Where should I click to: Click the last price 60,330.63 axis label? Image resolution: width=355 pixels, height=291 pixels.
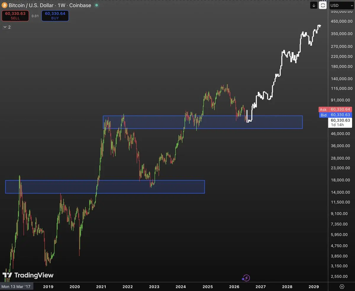click(341, 120)
